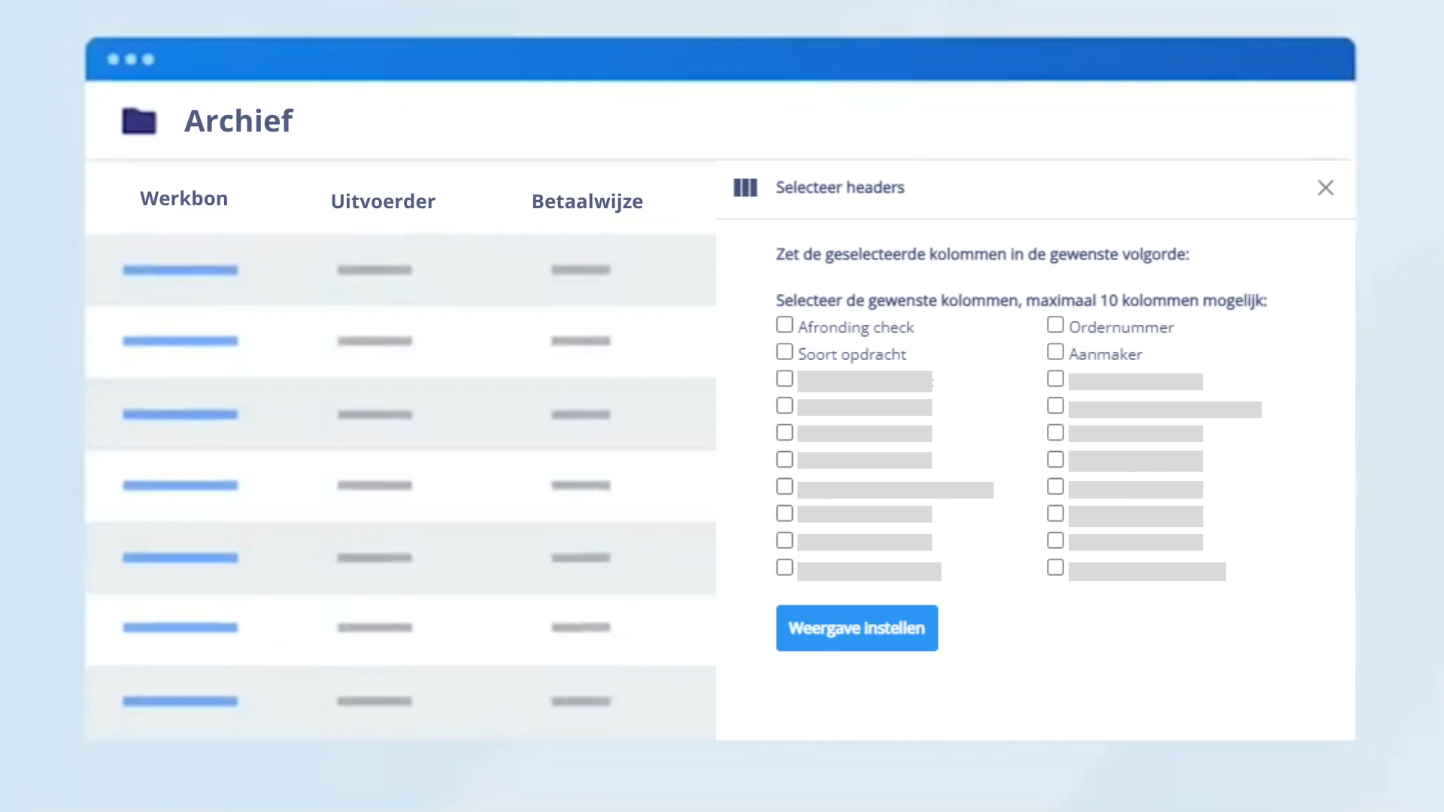Tick the checkbox directly below Soort opdracht
Viewport: 1444px width, 812px height.
point(784,379)
